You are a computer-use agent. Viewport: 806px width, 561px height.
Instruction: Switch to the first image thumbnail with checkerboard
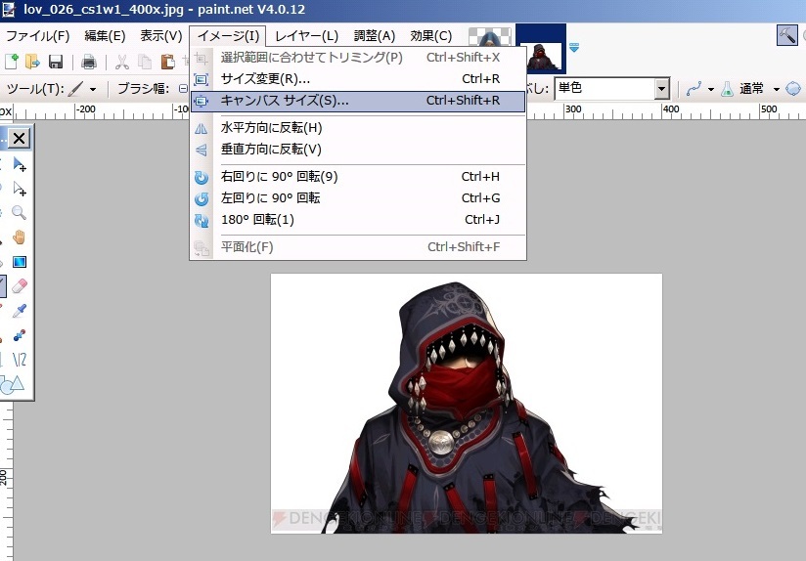pyautogui.click(x=490, y=36)
